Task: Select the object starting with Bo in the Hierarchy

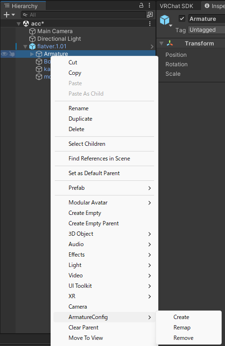Action: [x=47, y=62]
